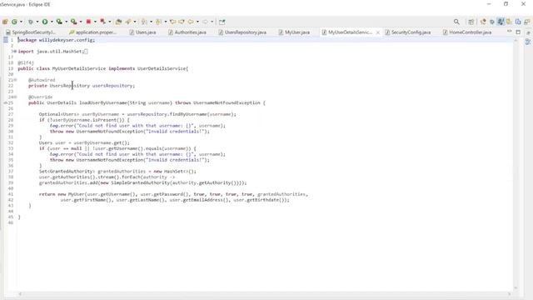Open dropdown arrow next to red Stop icon
The image size is (533, 300).
95,22
